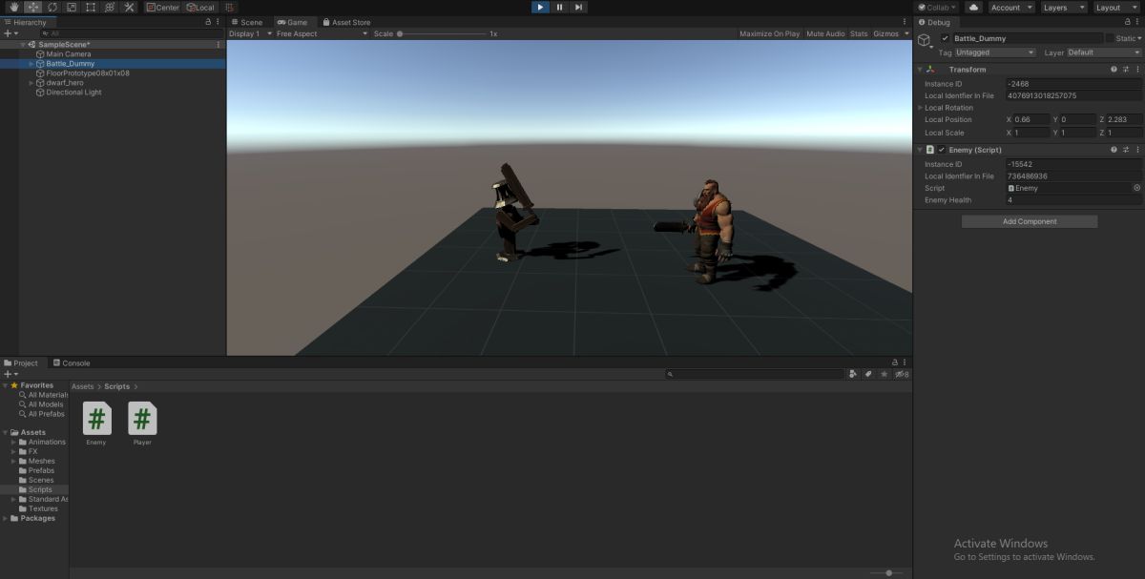Click Add Component button
Viewport: 1145px width, 579px height.
[x=1030, y=221]
